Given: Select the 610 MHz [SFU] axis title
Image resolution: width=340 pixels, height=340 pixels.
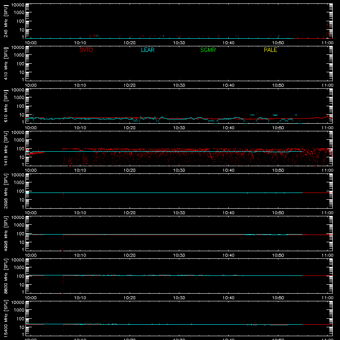Looking at the screenshot, I should (6, 106).
